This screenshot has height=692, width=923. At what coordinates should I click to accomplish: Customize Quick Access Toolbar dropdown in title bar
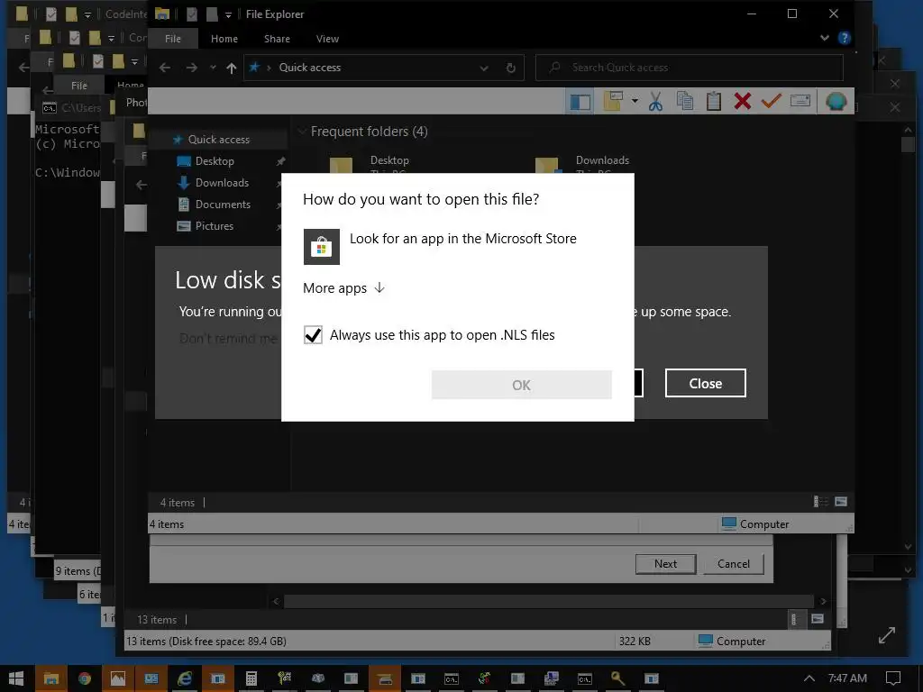click(228, 14)
